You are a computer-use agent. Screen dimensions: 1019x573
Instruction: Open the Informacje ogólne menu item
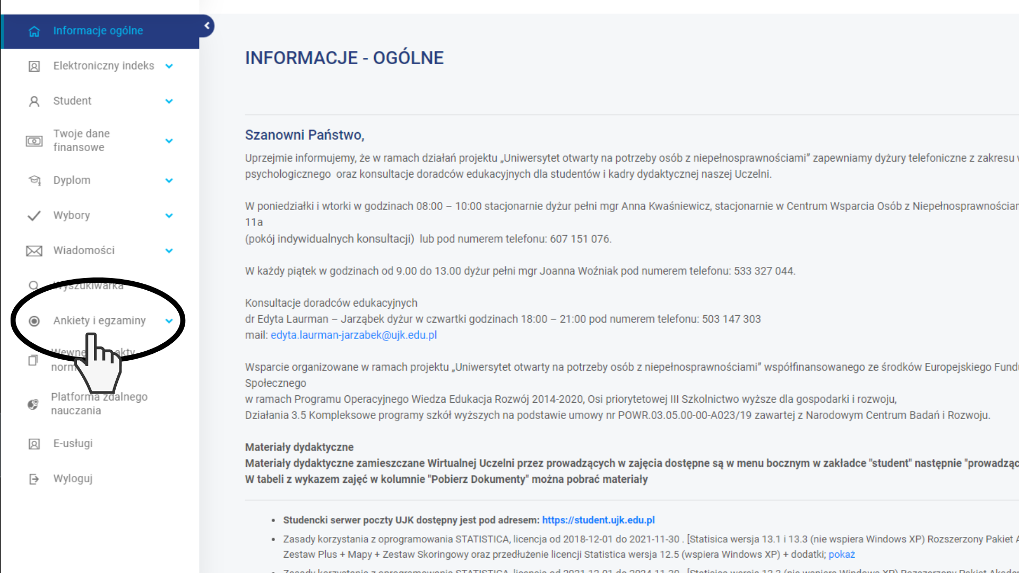[98, 31]
